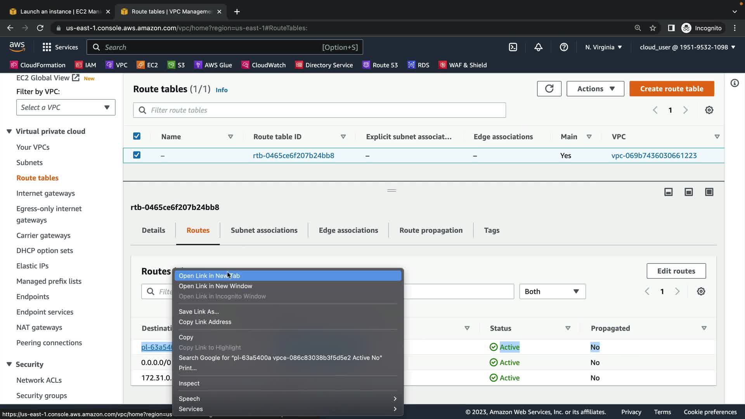Screen dimensions: 745x419
Task: Collapse the Virtual private cloud section
Action: [9, 132]
